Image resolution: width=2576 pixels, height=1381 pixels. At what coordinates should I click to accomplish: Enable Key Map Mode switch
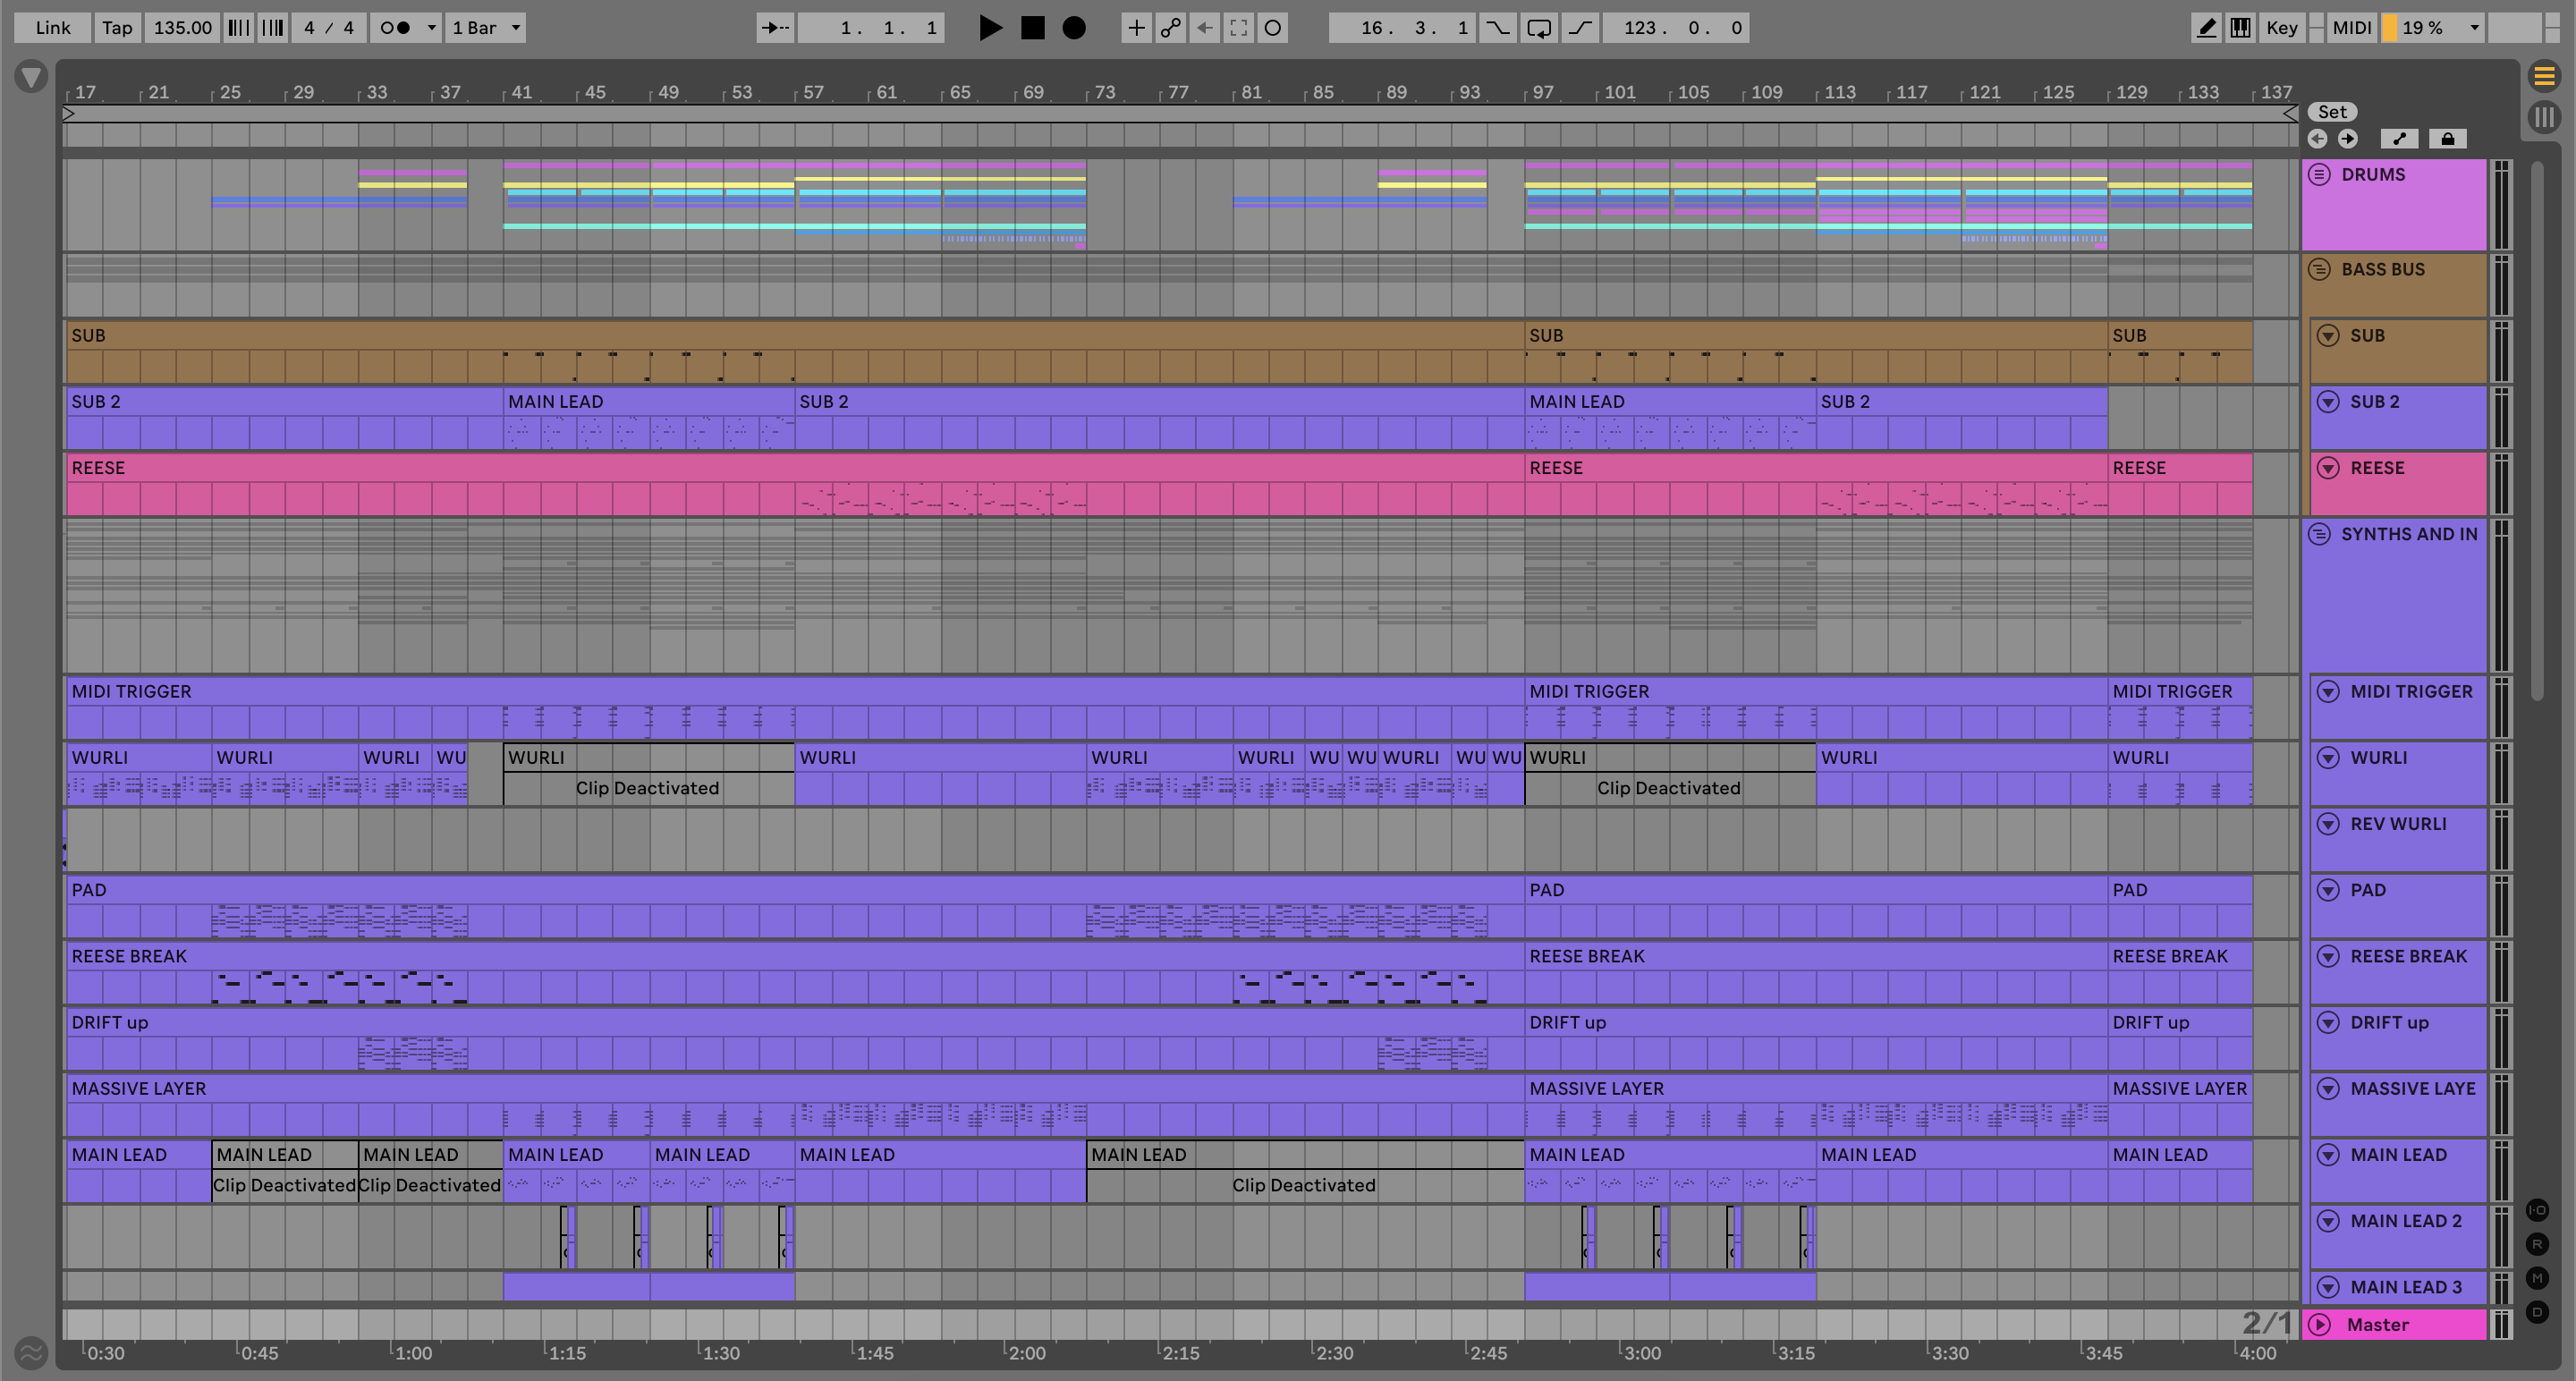click(x=2281, y=28)
